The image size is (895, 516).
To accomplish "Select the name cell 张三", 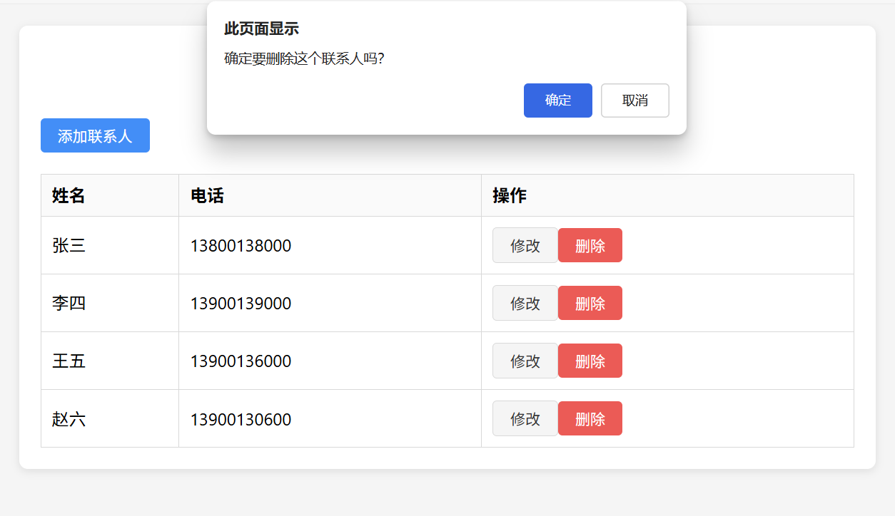I will 110,245.
